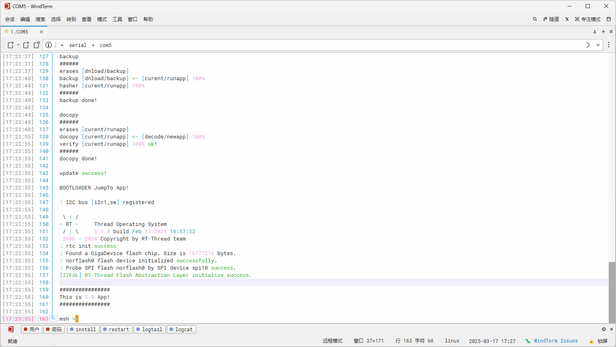The image size is (616, 347).
Task: Open the 工具 menu
Action: (x=117, y=19)
